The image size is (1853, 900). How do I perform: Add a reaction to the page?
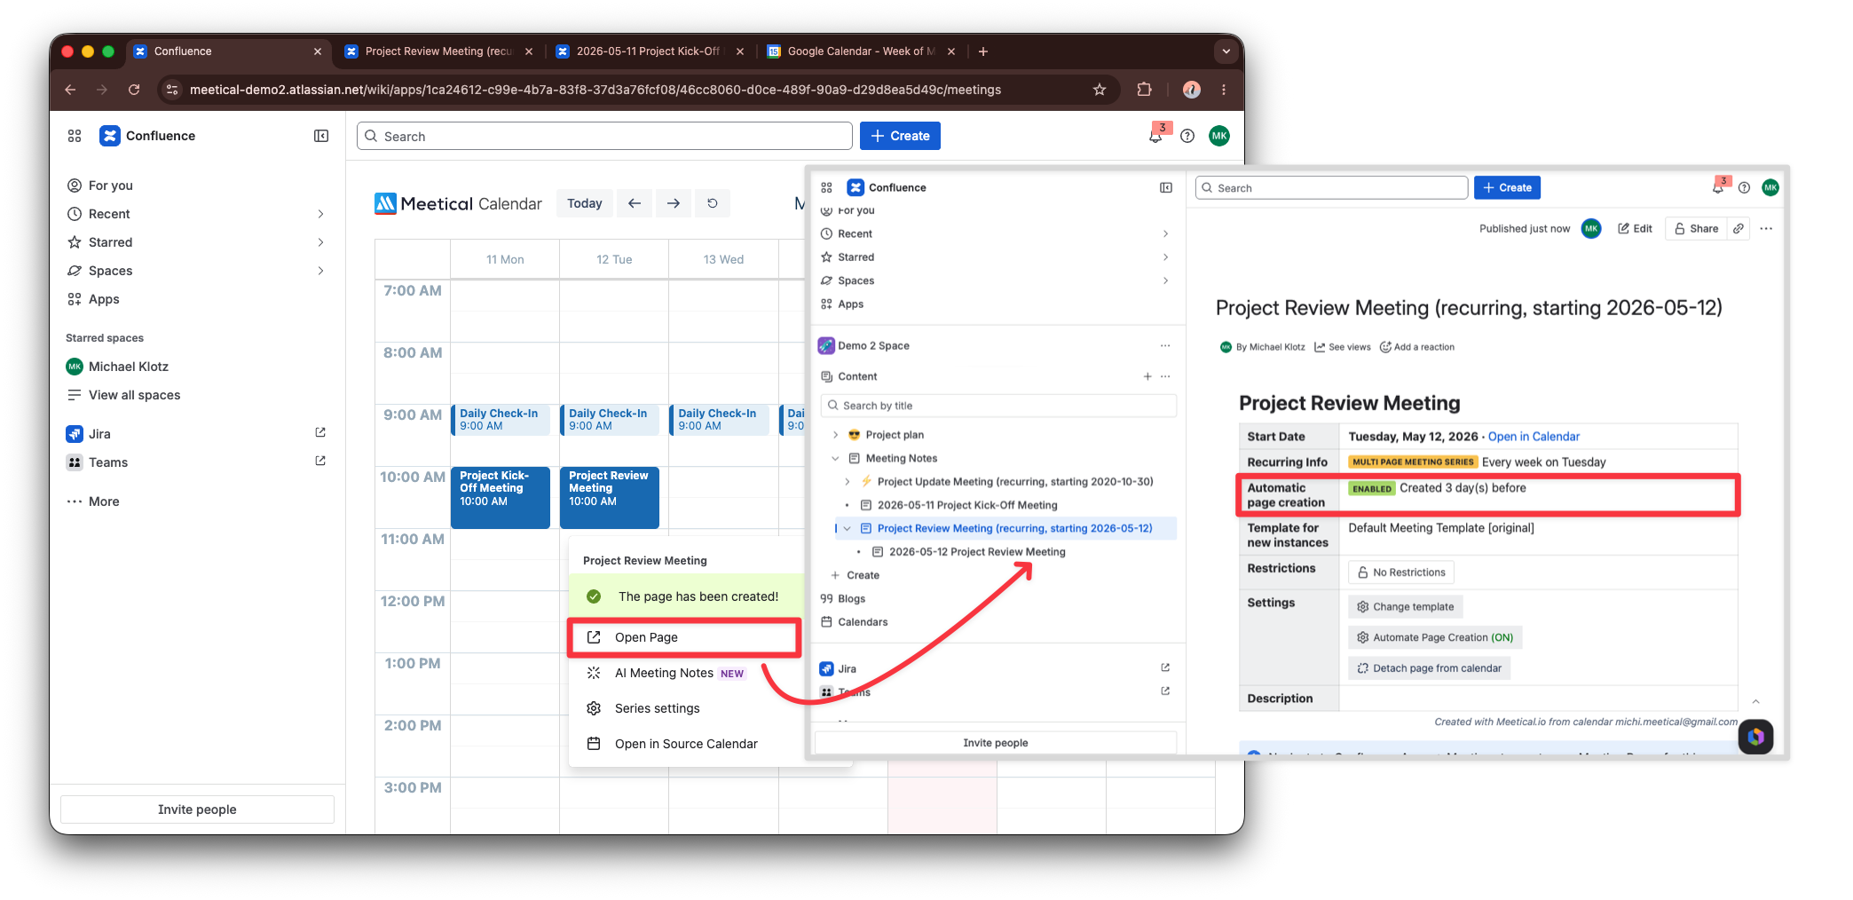1417,347
